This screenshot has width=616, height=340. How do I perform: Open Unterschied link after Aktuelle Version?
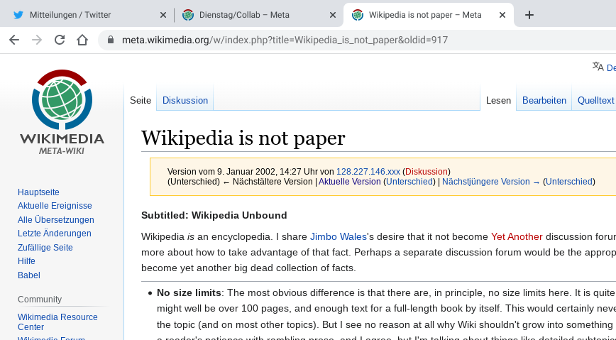pos(409,182)
